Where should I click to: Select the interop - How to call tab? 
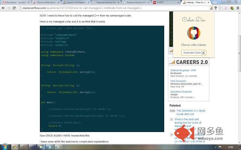195,3
